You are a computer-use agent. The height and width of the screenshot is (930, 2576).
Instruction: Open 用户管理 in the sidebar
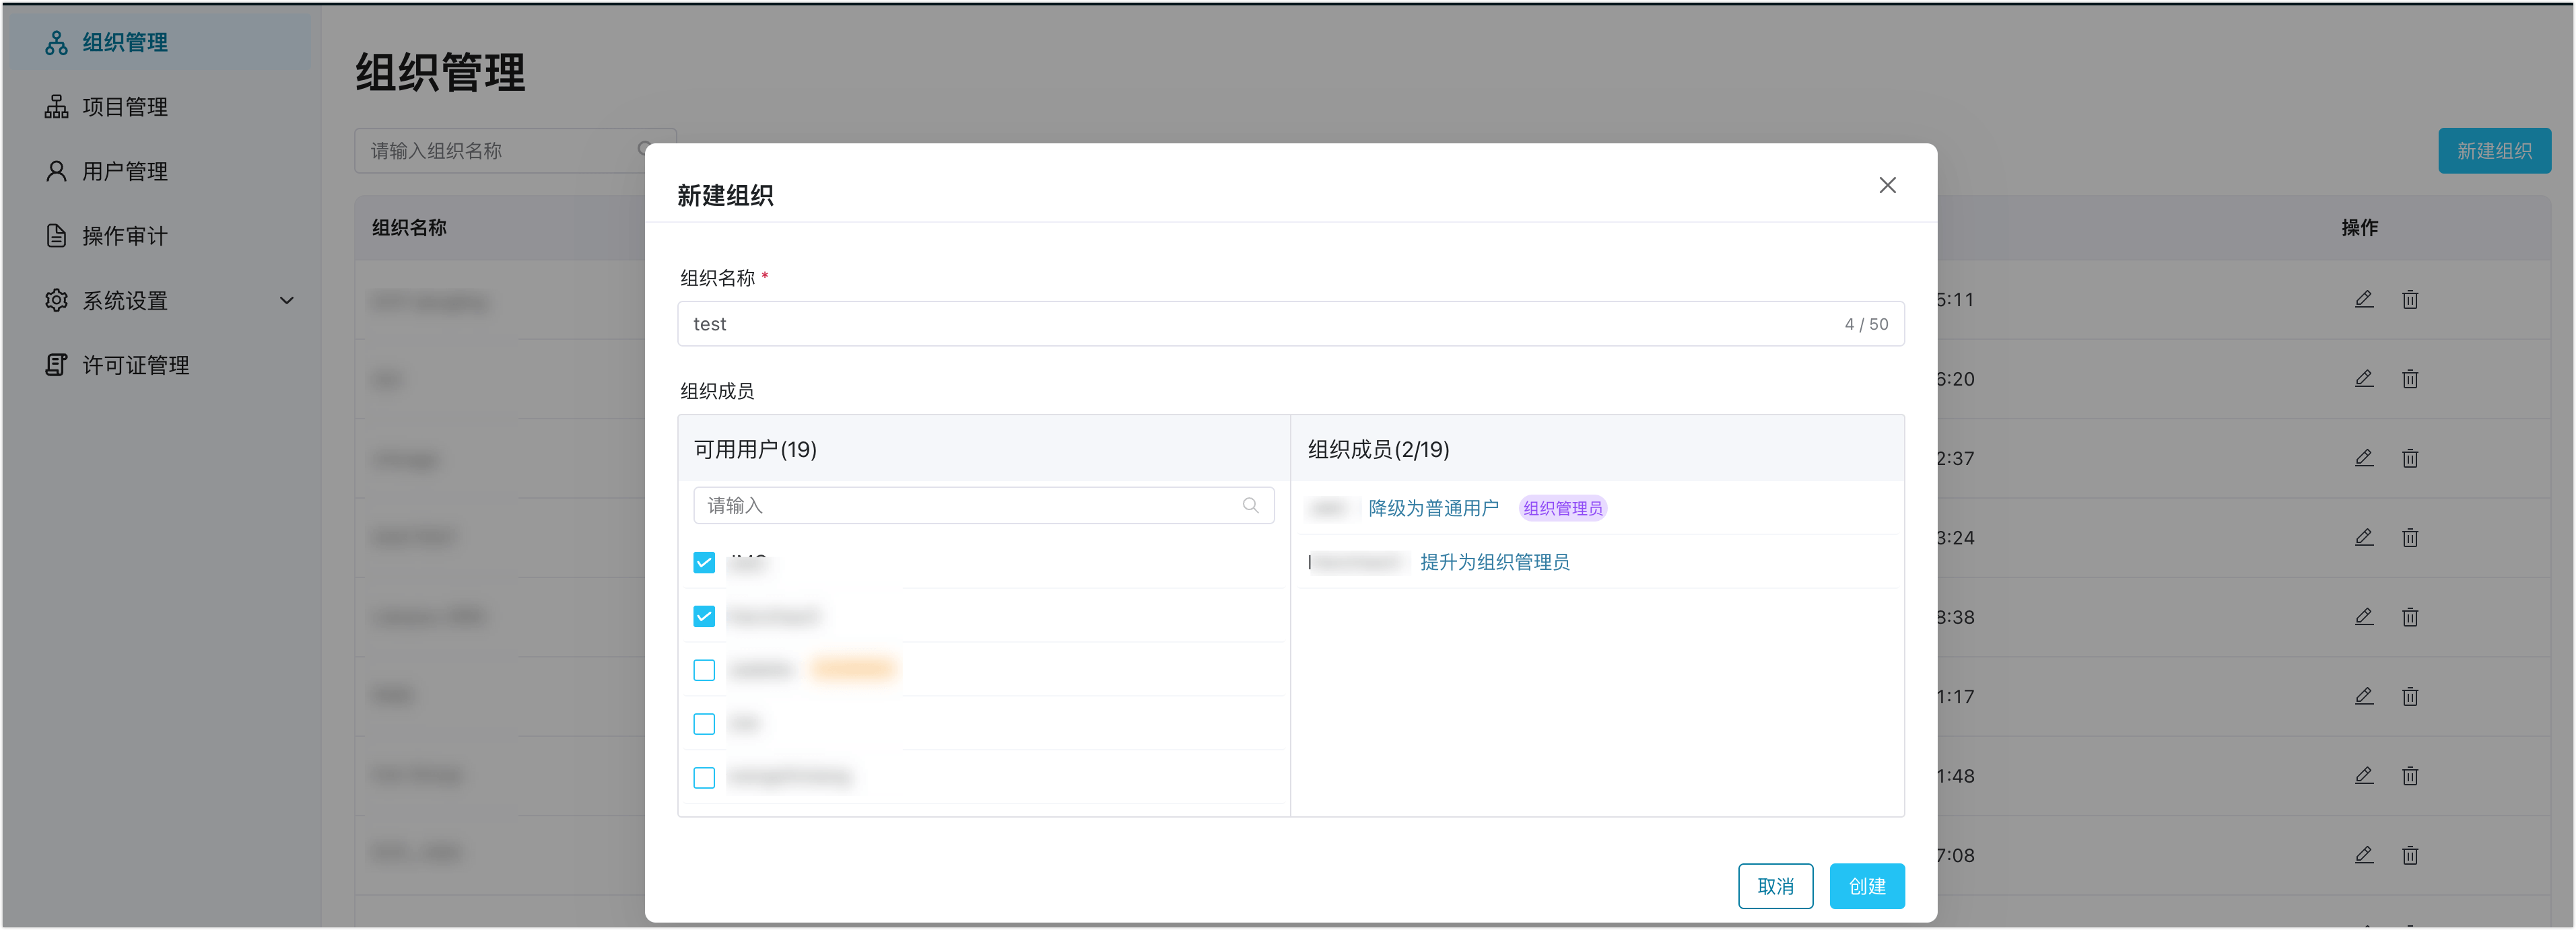pyautogui.click(x=124, y=171)
